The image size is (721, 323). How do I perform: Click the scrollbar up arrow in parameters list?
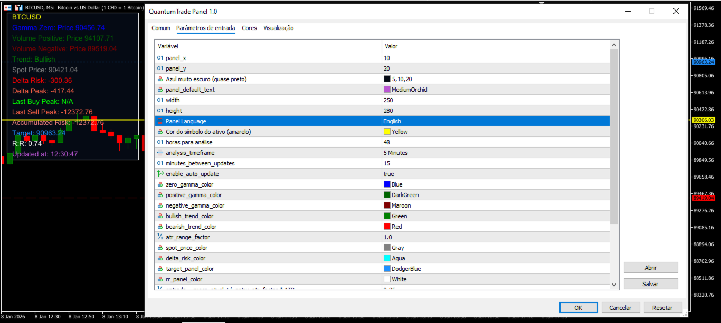[614, 45]
